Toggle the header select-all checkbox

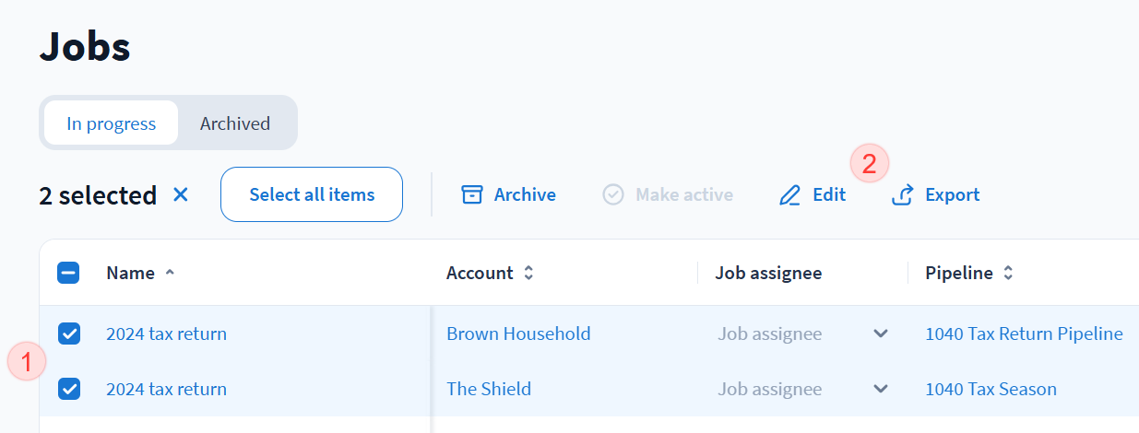pos(68,273)
